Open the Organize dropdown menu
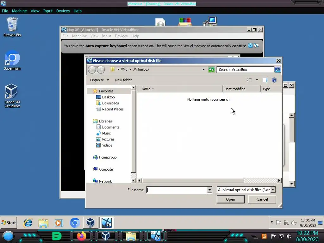 [x=99, y=80]
